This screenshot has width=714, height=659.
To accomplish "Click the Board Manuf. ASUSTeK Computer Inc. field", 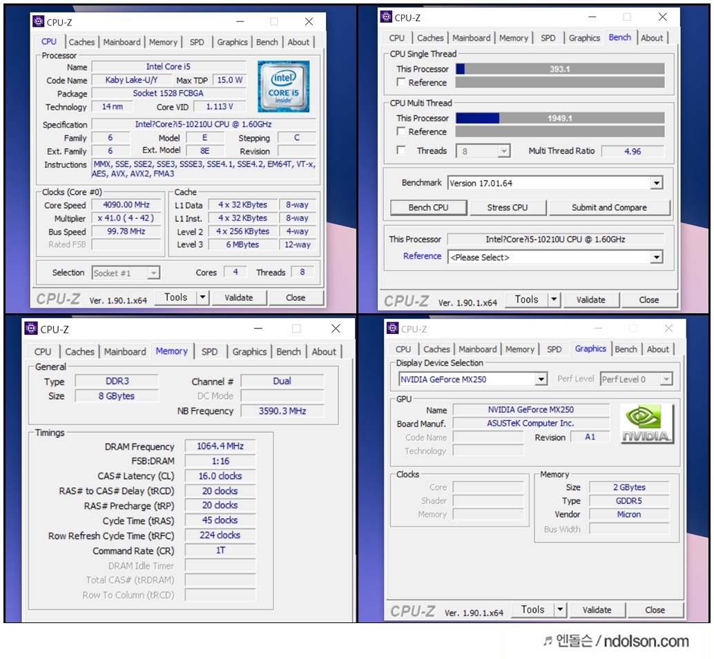I will [530, 423].
